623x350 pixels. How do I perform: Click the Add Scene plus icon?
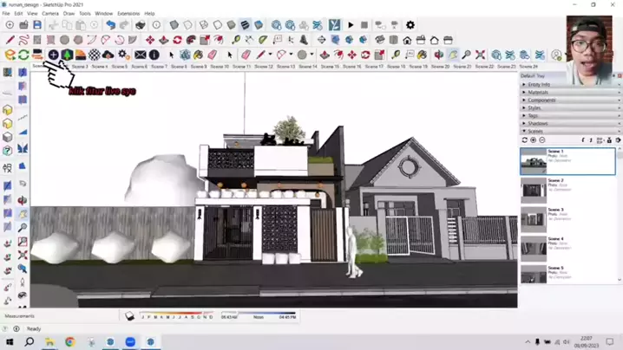click(534, 140)
